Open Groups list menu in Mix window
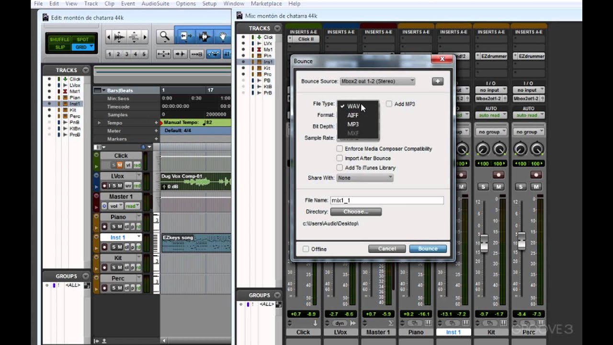The width and height of the screenshot is (613, 345). (277, 295)
